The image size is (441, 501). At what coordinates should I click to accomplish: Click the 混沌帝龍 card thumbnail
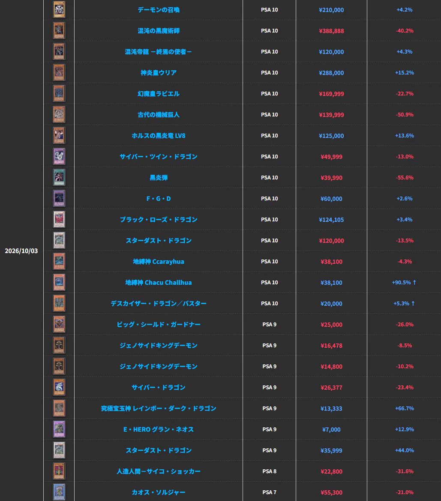[59, 51]
